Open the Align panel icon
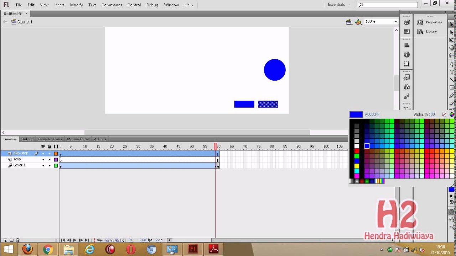Screen dimensions: 456x256 (x=406, y=45)
